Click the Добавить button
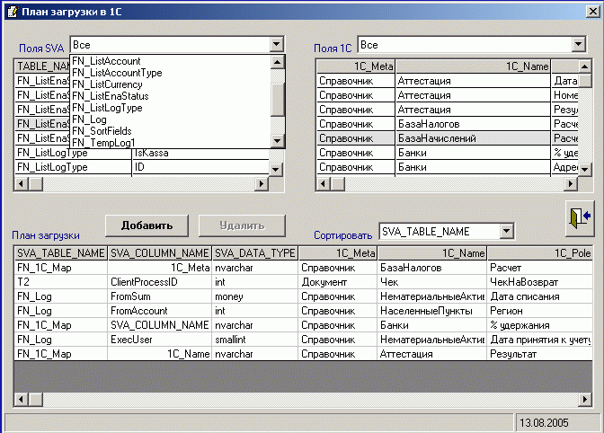 click(147, 225)
